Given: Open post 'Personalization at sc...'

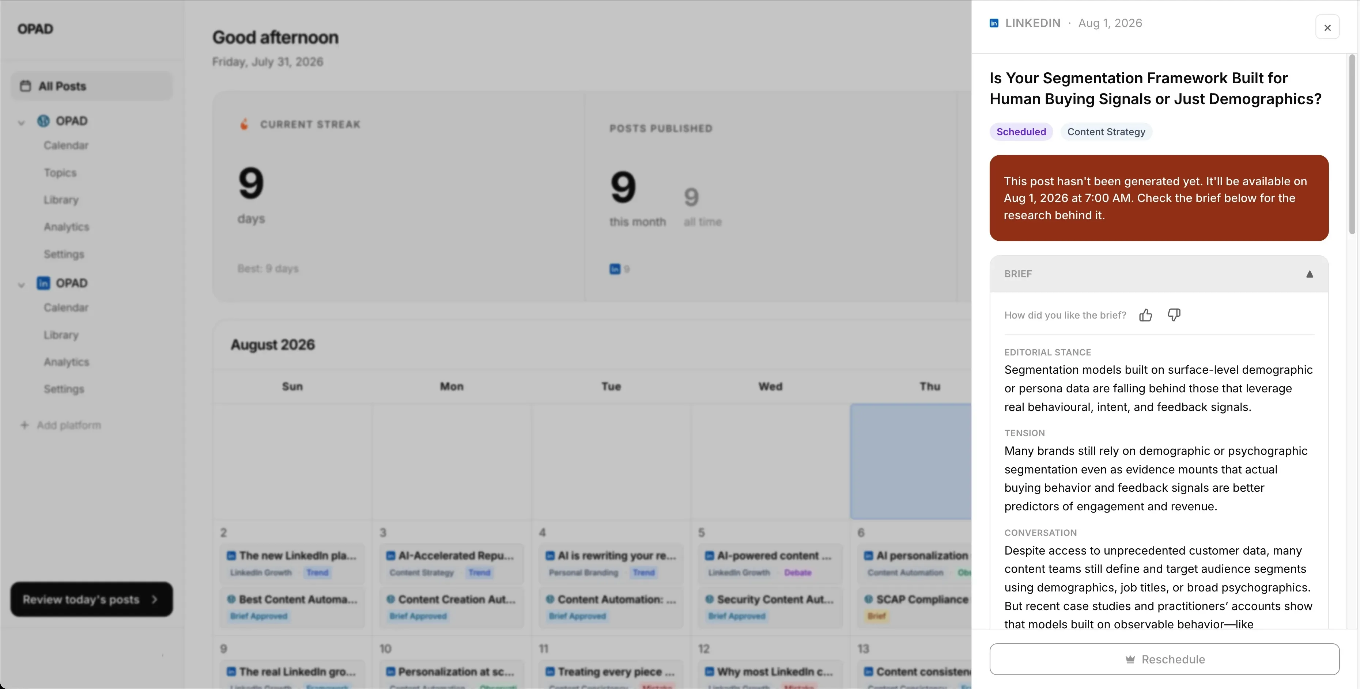Looking at the screenshot, I should [x=452, y=675].
